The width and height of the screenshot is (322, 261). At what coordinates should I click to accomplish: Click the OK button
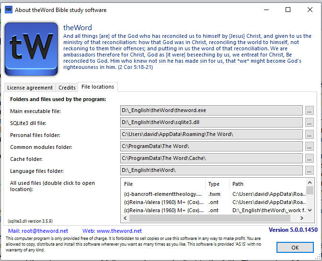coord(295,248)
